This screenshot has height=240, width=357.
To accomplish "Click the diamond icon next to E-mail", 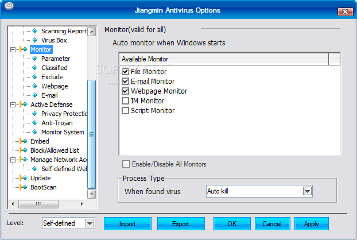I will pyautogui.click(x=35, y=95).
